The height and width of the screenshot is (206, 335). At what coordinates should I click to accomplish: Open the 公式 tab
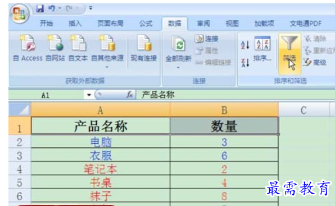pyautogui.click(x=146, y=23)
